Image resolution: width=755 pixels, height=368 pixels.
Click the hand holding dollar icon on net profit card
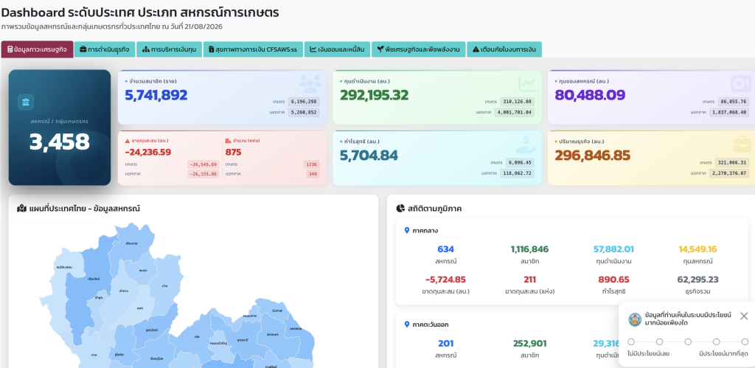tap(526, 145)
